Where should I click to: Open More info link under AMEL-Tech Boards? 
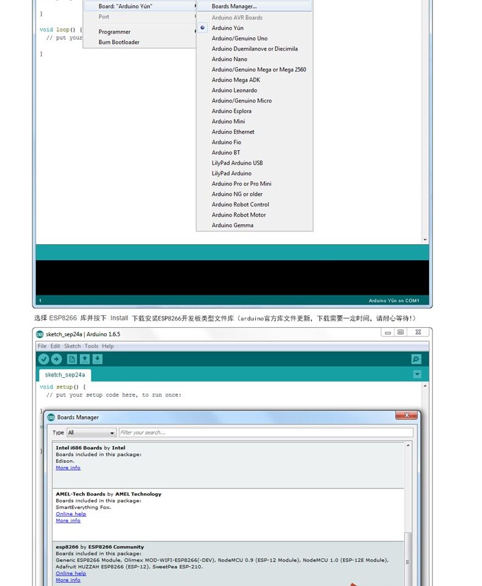coord(68,521)
